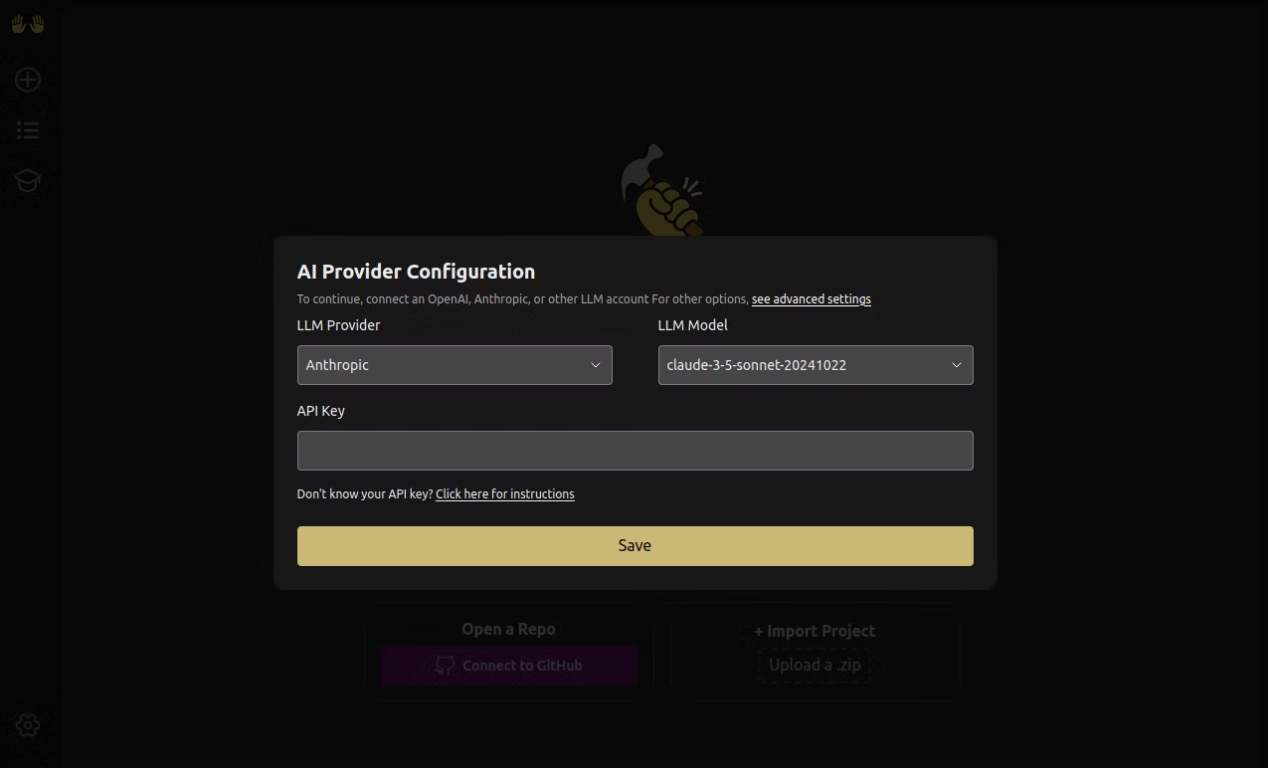Open documentation via the graduation cap icon
Screen dimensions: 1268x768
[28, 180]
